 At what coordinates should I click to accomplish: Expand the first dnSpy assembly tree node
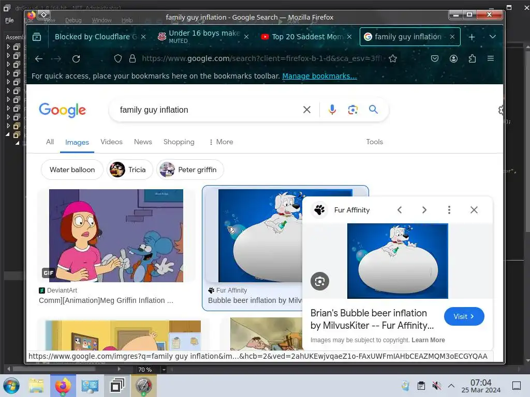coord(8,47)
